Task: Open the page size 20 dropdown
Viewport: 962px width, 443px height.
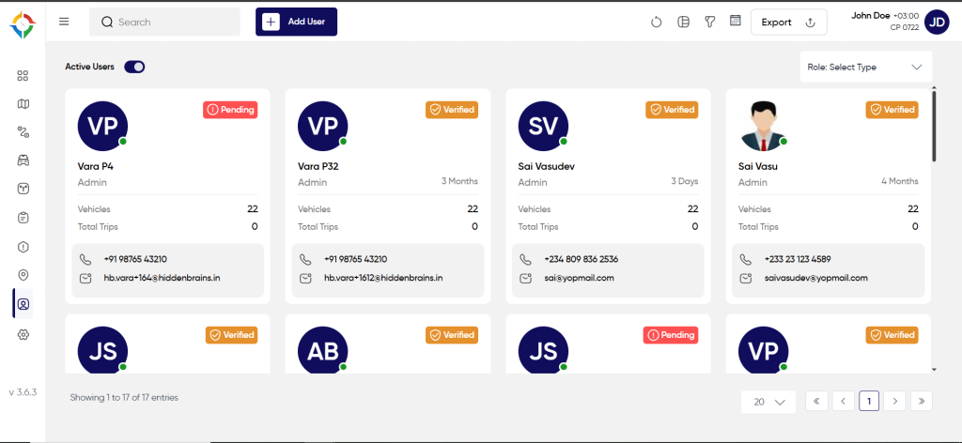Action: (768, 402)
